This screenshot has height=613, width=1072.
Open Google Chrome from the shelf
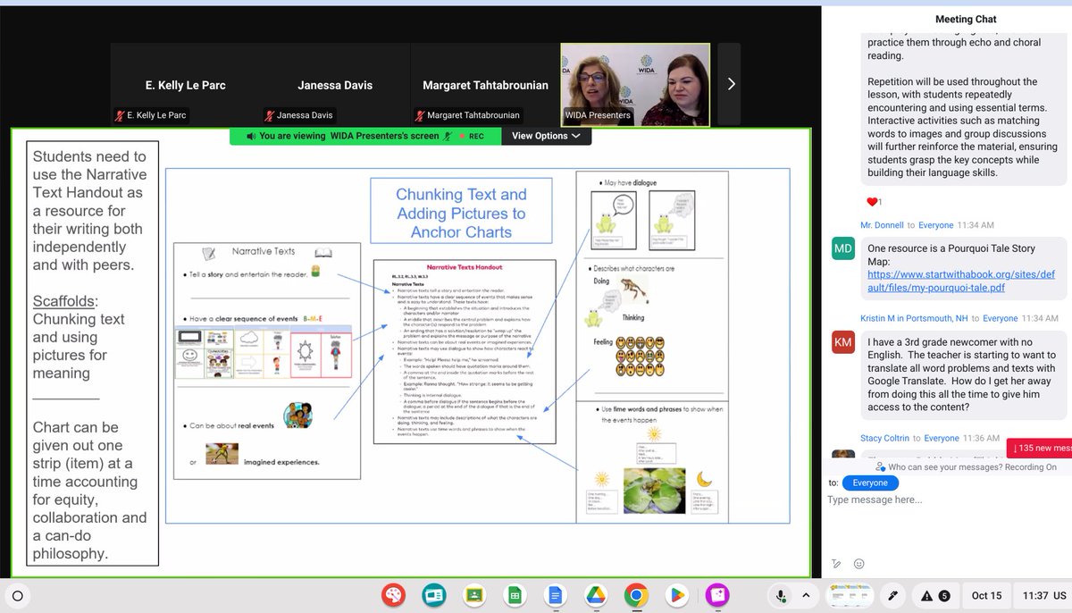[636, 595]
